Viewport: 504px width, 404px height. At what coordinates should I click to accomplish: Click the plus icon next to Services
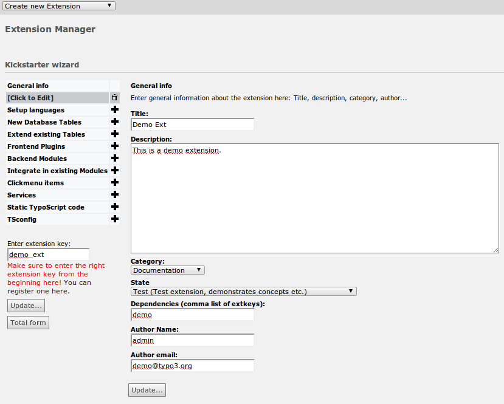pos(114,195)
